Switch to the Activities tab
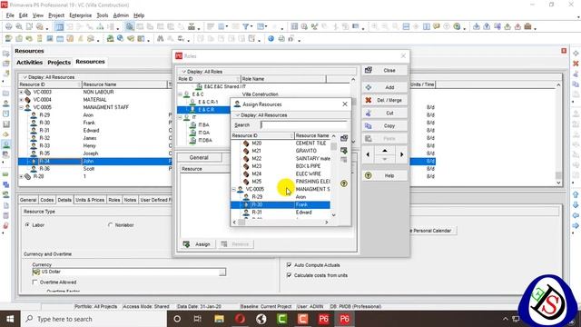Screen dimensions: 581x327 29,63
